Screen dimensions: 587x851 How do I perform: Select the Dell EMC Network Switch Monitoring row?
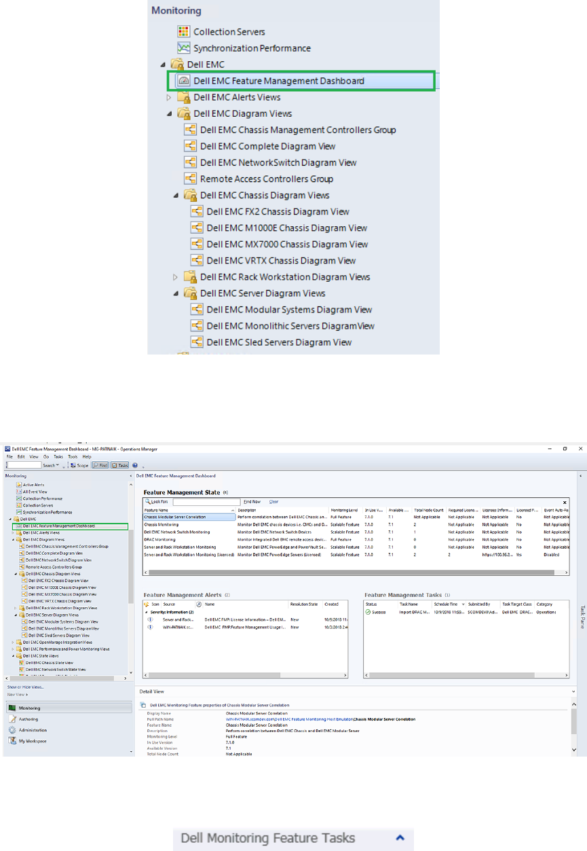pyautogui.click(x=356, y=532)
